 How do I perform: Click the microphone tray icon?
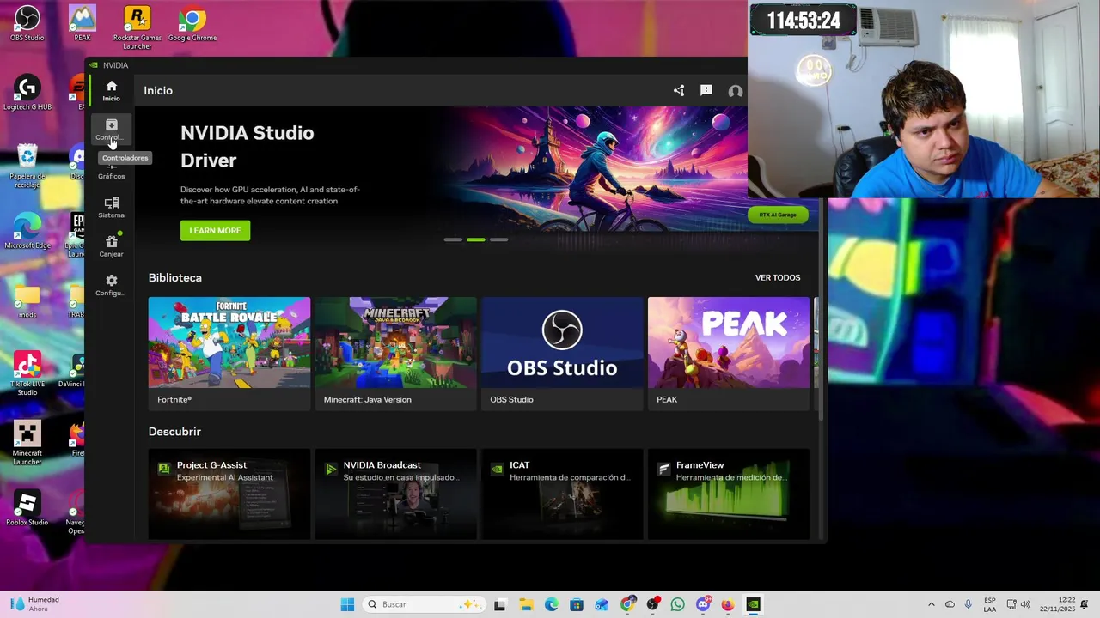coord(969,604)
